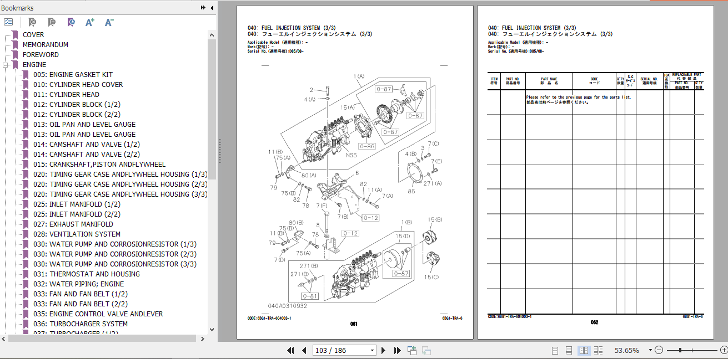Open the bookmarks options menu icon
728x359 pixels.
point(8,22)
